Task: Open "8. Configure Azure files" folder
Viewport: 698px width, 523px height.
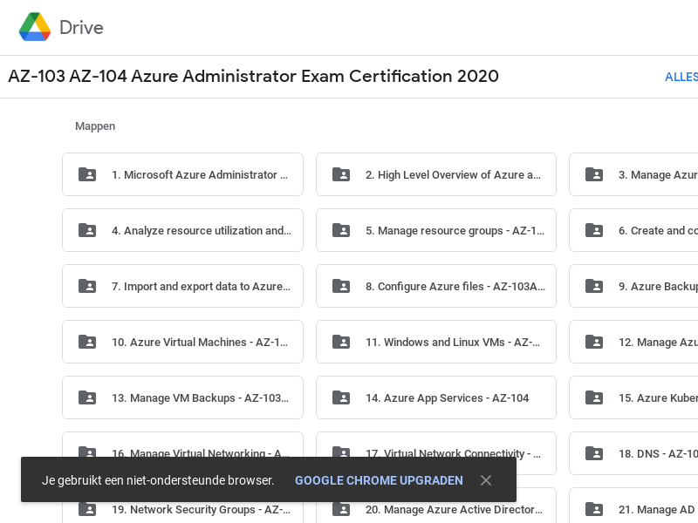Action: click(436, 286)
